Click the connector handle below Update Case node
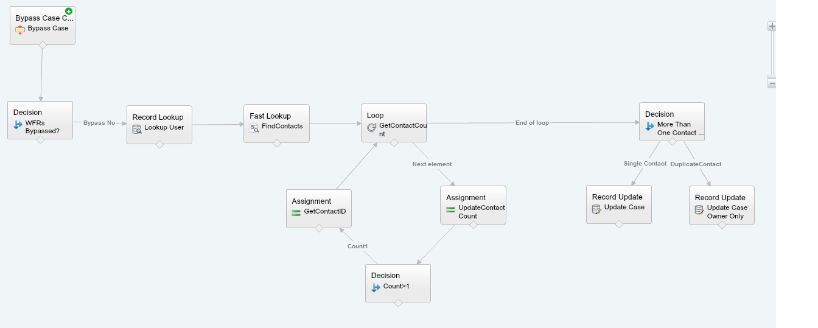818x328 pixels. pyautogui.click(x=619, y=224)
